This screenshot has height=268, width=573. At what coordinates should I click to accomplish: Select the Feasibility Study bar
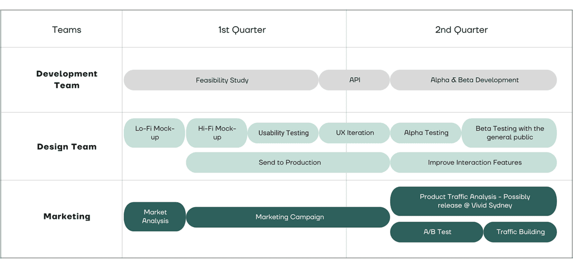[x=221, y=80]
